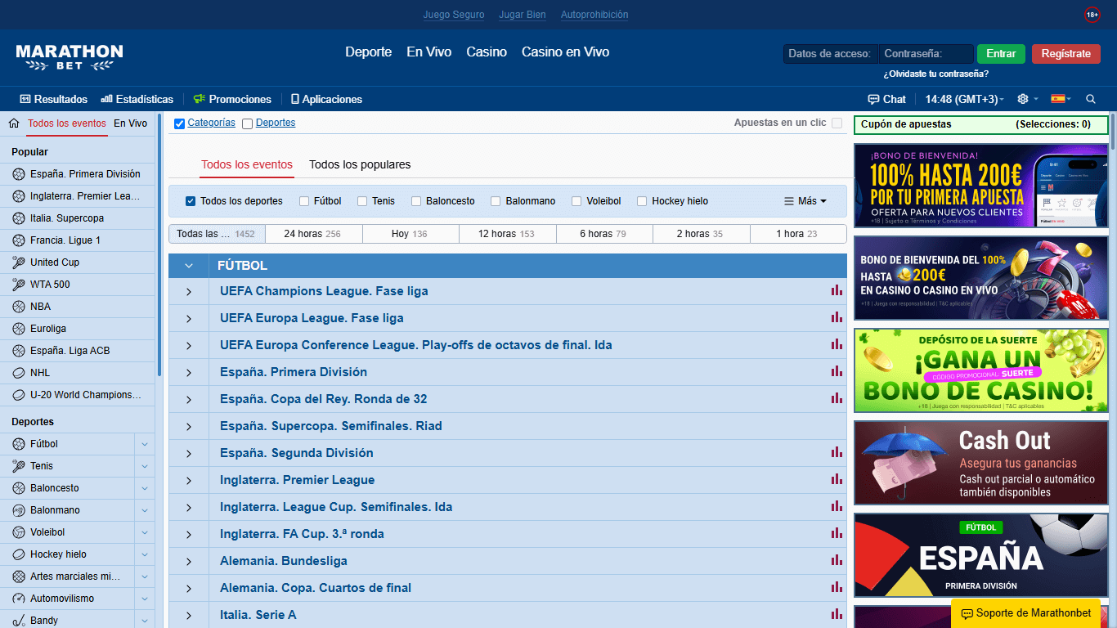This screenshot has width=1117, height=628.
Task: Click the handball icon beside Balonmano in Deportes
Action: click(19, 510)
